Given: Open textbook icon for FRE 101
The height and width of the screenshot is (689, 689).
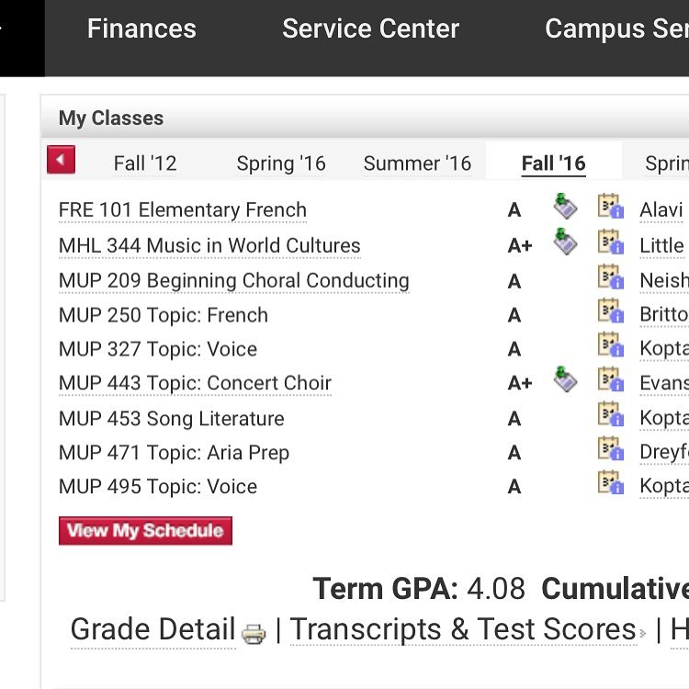Looking at the screenshot, I should (x=565, y=208).
